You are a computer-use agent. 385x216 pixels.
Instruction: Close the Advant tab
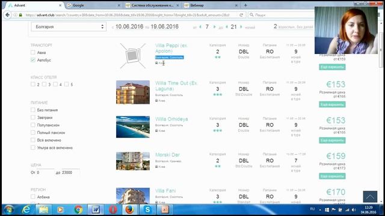click(x=60, y=5)
